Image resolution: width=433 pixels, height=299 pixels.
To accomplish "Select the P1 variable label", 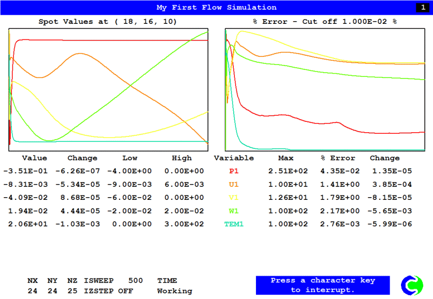I will point(234,171).
